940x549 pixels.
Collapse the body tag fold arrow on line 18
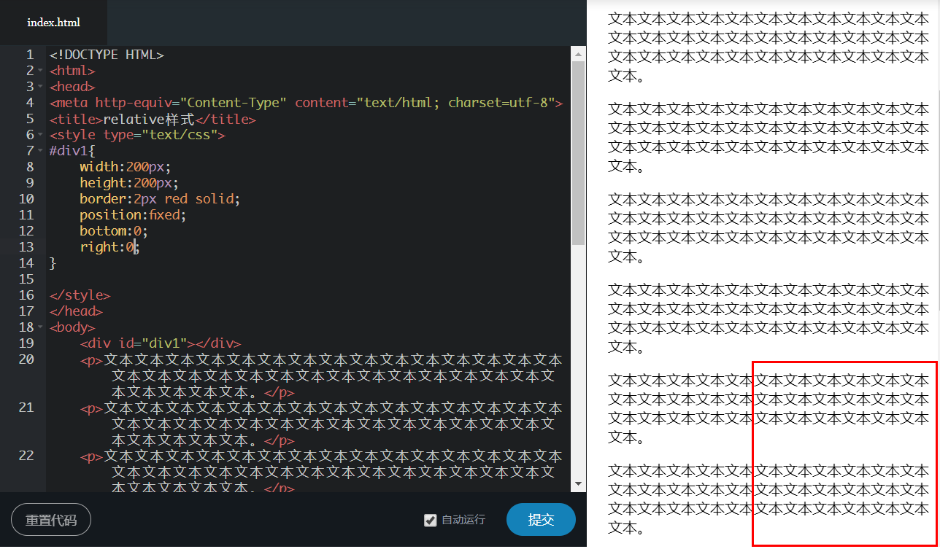[x=41, y=327]
